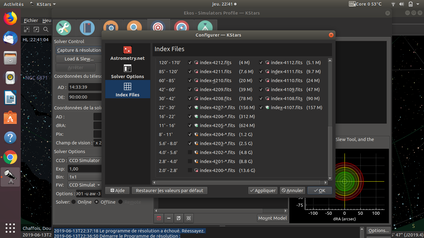The width and height of the screenshot is (424, 238).
Task: Select the Astrometry.net page in Configurer sidebar
Action: 128,53
